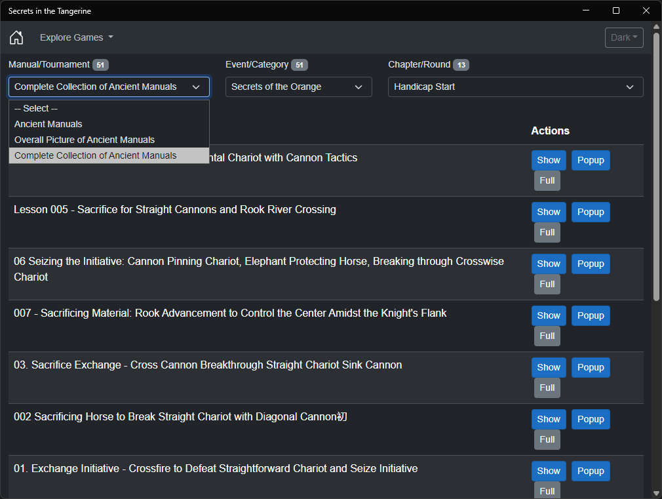
Task: Open the Explore Games menu
Action: pyautogui.click(x=76, y=37)
